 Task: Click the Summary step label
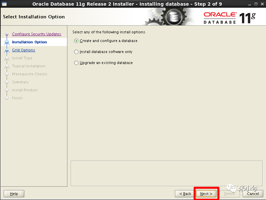point(20,82)
